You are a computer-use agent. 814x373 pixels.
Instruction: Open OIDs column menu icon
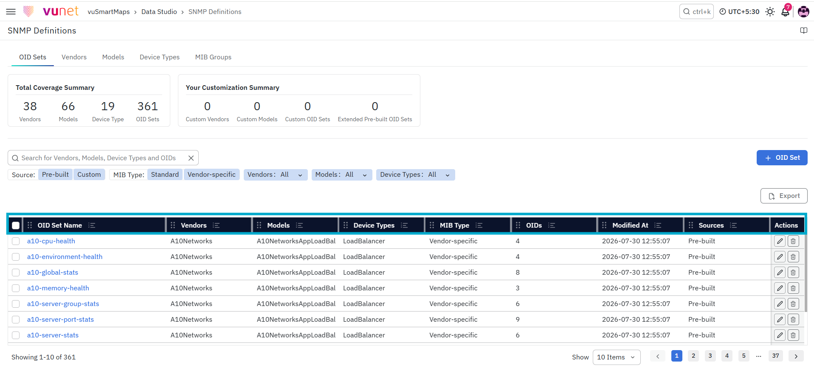tap(552, 225)
